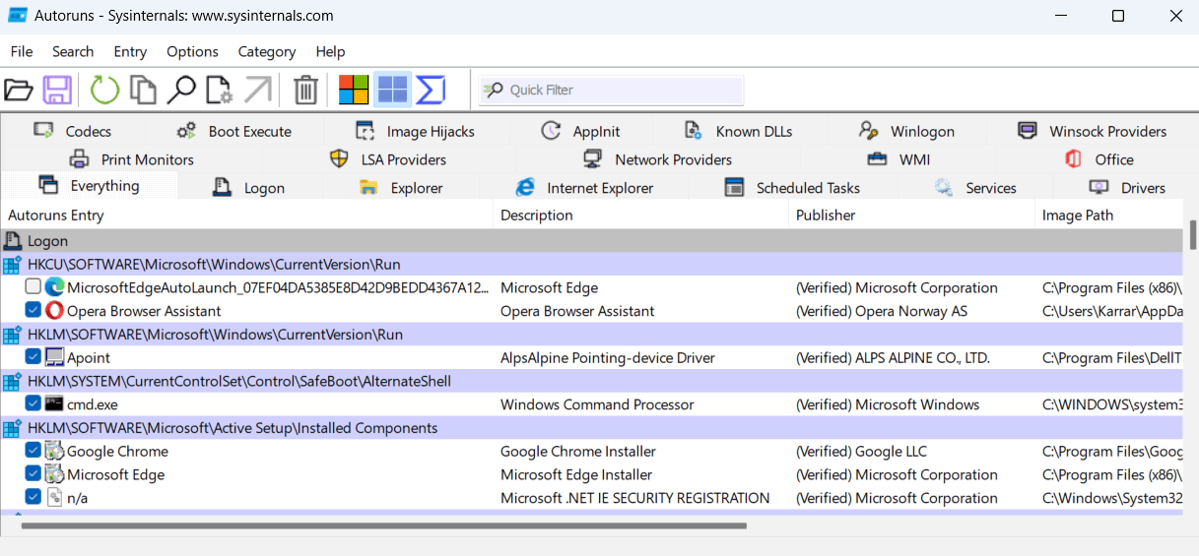Click the Jump to entry arrow icon

[x=257, y=91]
